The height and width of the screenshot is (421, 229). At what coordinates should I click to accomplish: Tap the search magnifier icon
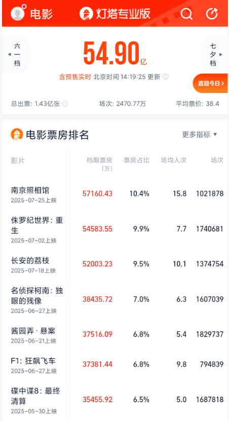coord(186,13)
